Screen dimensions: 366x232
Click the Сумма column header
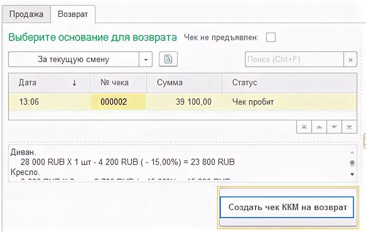pyautogui.click(x=184, y=83)
